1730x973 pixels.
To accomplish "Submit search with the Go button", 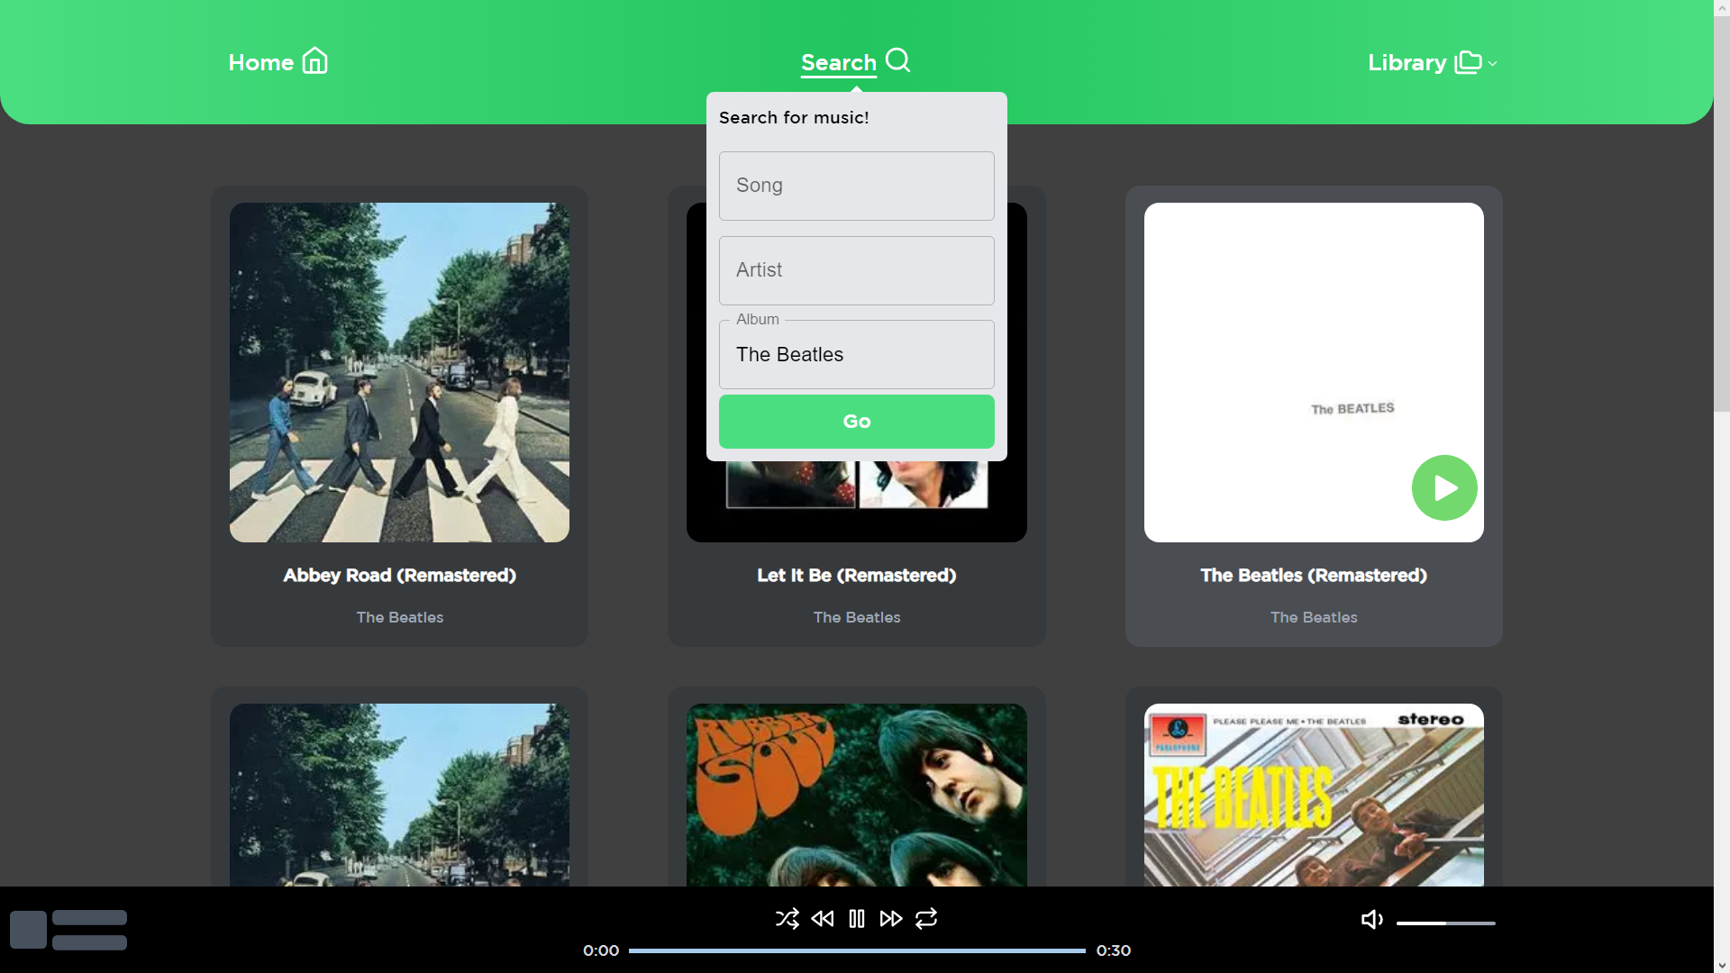I will 856,422.
